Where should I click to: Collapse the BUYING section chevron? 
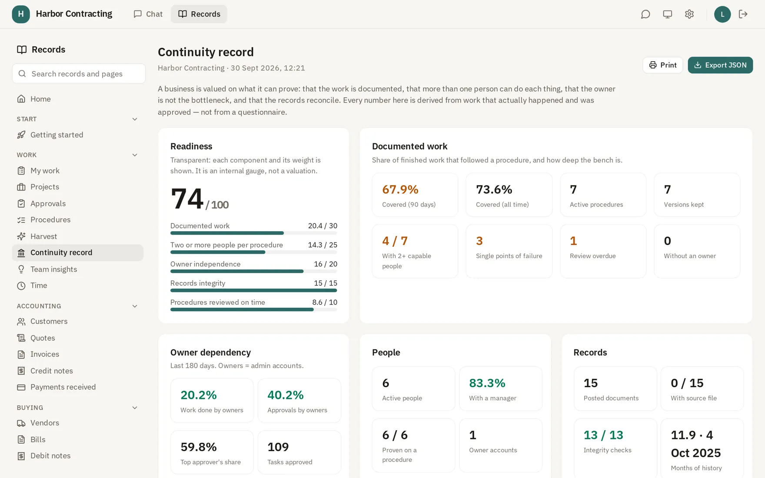pos(135,408)
